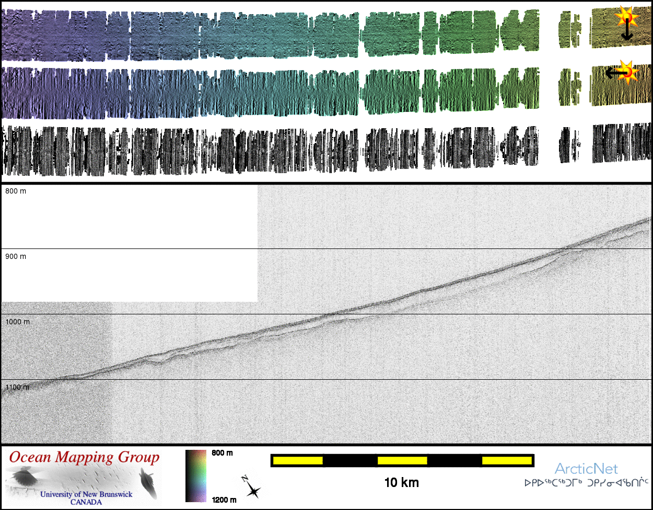Click the leftmost yellow scale bar segment
Image resolution: width=653 pixels, height=510 pixels.
click(298, 460)
